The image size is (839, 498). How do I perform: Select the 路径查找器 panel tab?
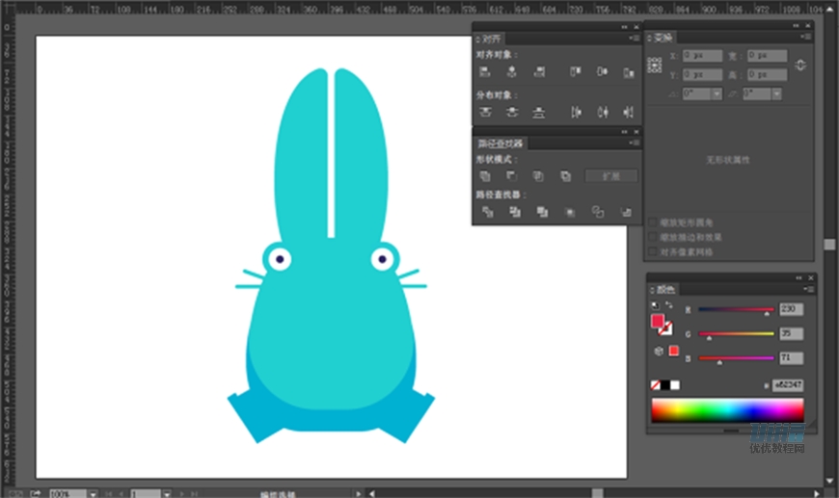pyautogui.click(x=500, y=144)
